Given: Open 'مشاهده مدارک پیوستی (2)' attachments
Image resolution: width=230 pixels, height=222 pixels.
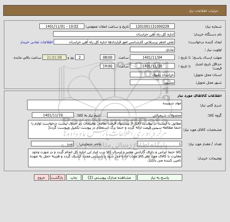Looking at the screenshot, I should [109, 178].
